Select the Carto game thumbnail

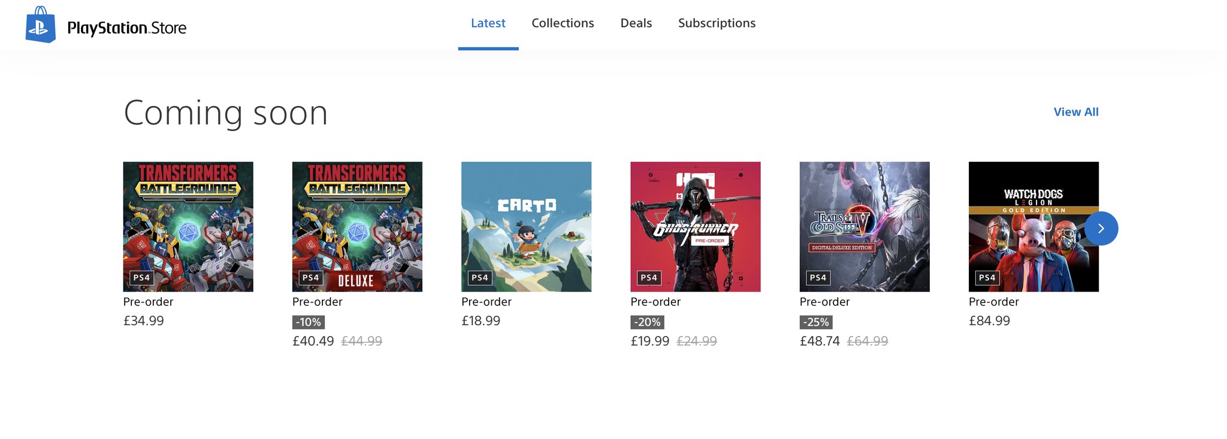pos(526,226)
